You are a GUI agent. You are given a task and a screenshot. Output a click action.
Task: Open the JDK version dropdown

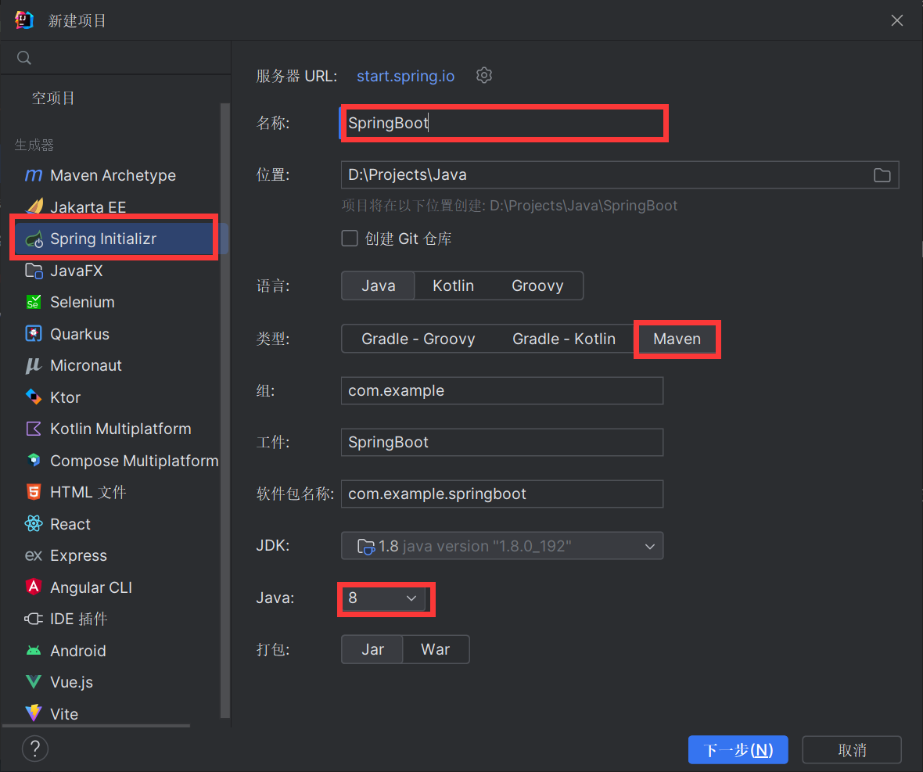click(502, 546)
